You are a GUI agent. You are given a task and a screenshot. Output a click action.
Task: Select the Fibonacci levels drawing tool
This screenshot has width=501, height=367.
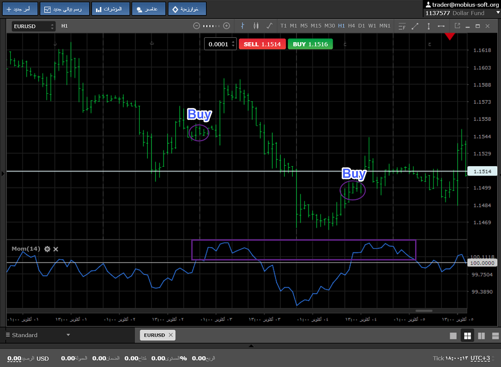(402, 26)
